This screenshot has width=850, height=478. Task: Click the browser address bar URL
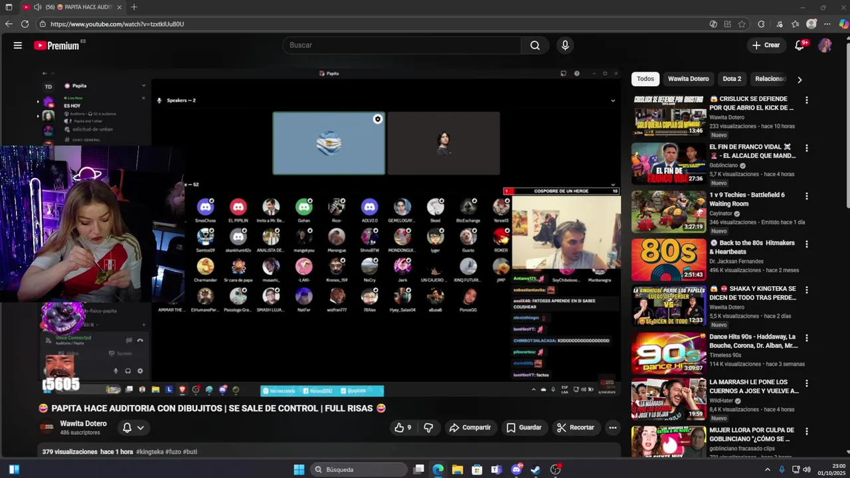click(x=117, y=24)
